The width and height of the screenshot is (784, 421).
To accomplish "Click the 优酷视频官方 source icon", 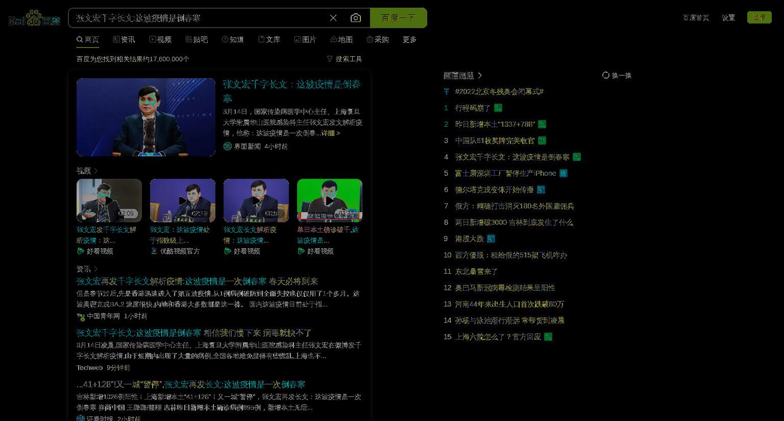I will [154, 251].
